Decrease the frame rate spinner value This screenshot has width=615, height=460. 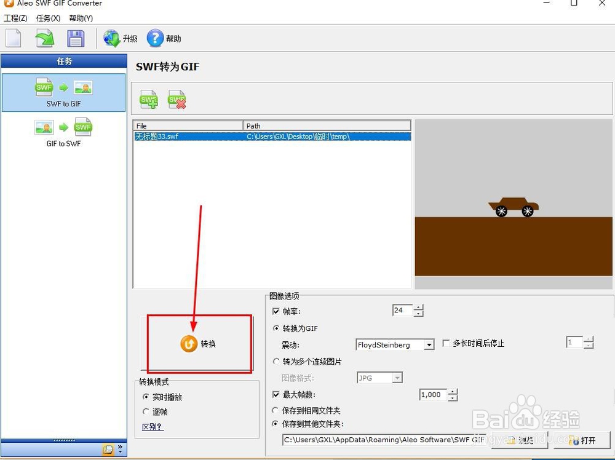tap(418, 314)
